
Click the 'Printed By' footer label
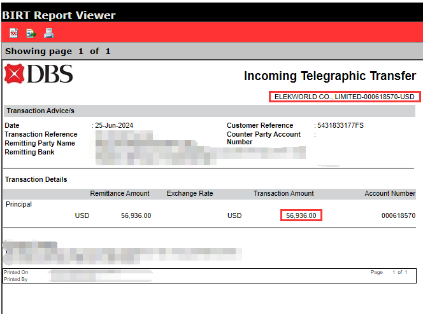[x=16, y=279]
